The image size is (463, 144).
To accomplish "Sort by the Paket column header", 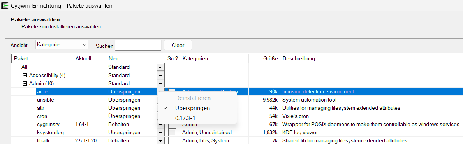I will (x=42, y=59).
